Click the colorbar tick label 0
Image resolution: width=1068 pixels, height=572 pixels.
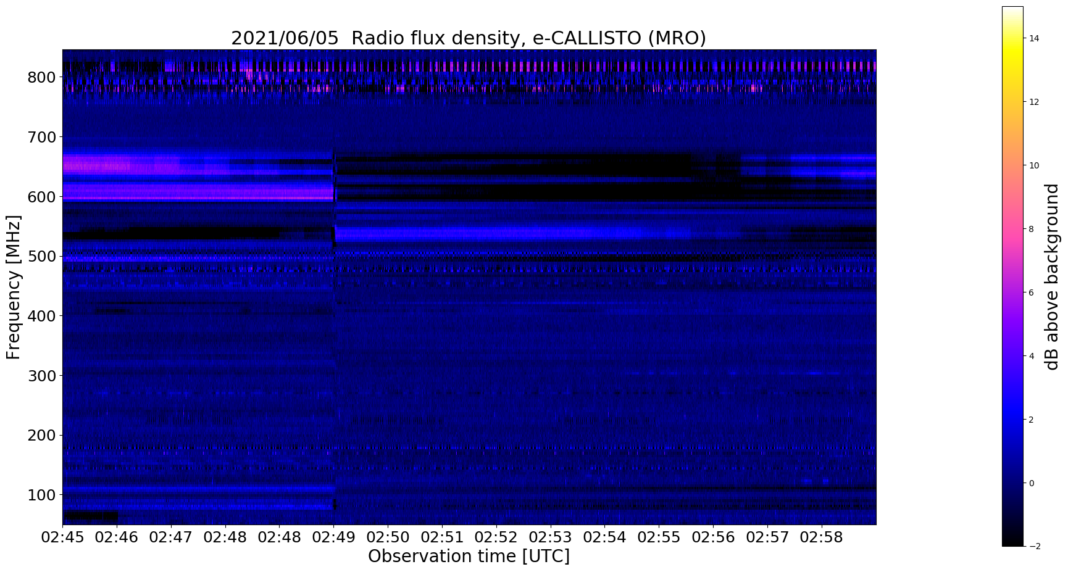coord(1031,484)
